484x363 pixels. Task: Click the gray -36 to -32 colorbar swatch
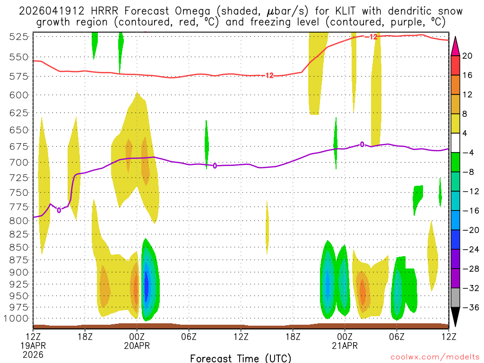[x=455, y=298]
